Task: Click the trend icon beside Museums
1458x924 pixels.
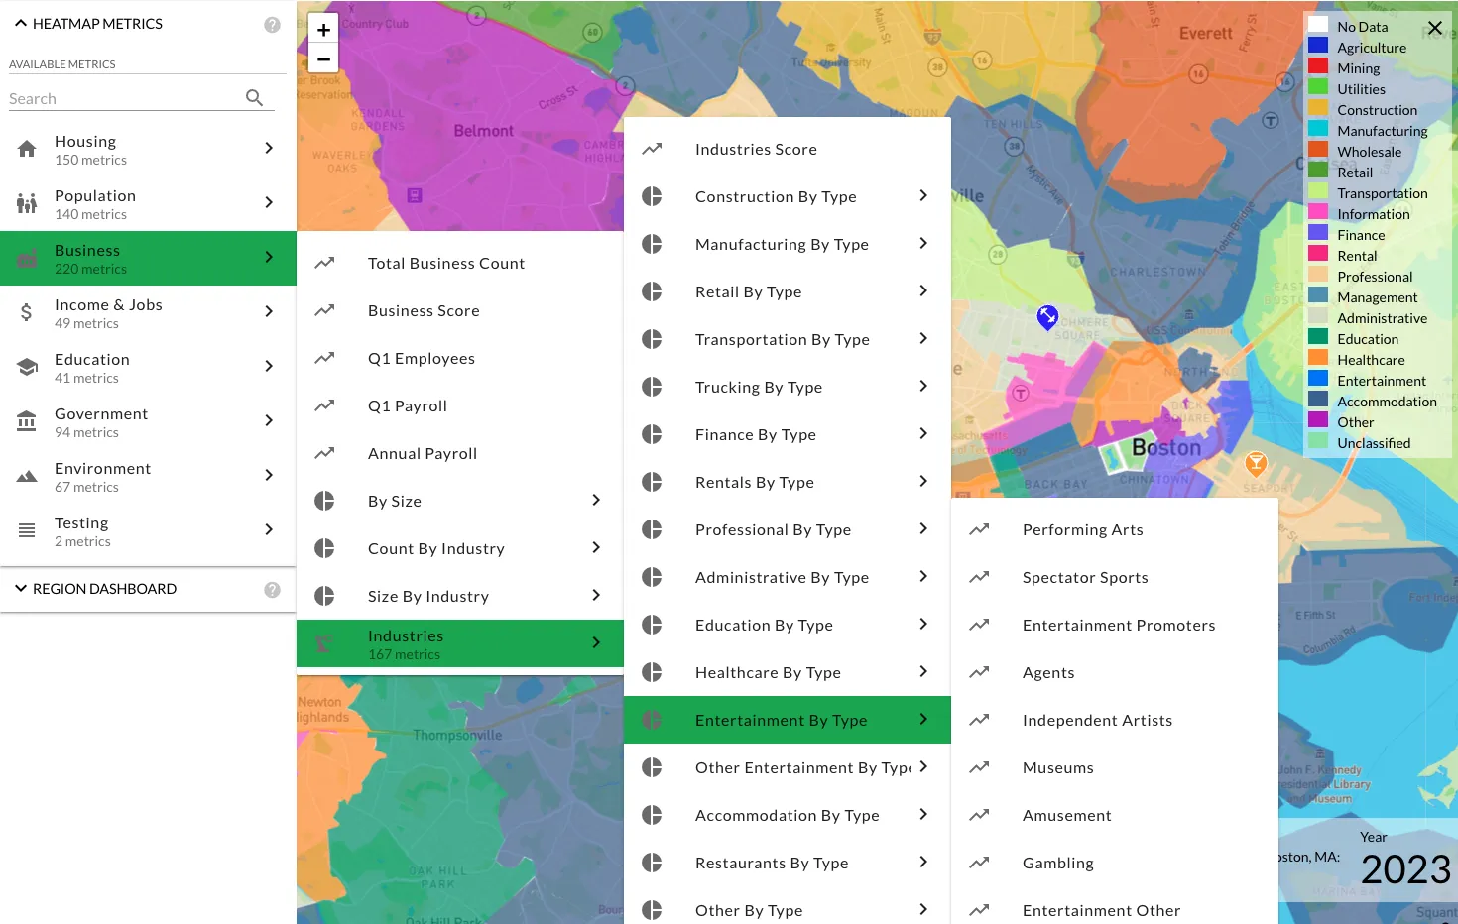Action: click(980, 766)
